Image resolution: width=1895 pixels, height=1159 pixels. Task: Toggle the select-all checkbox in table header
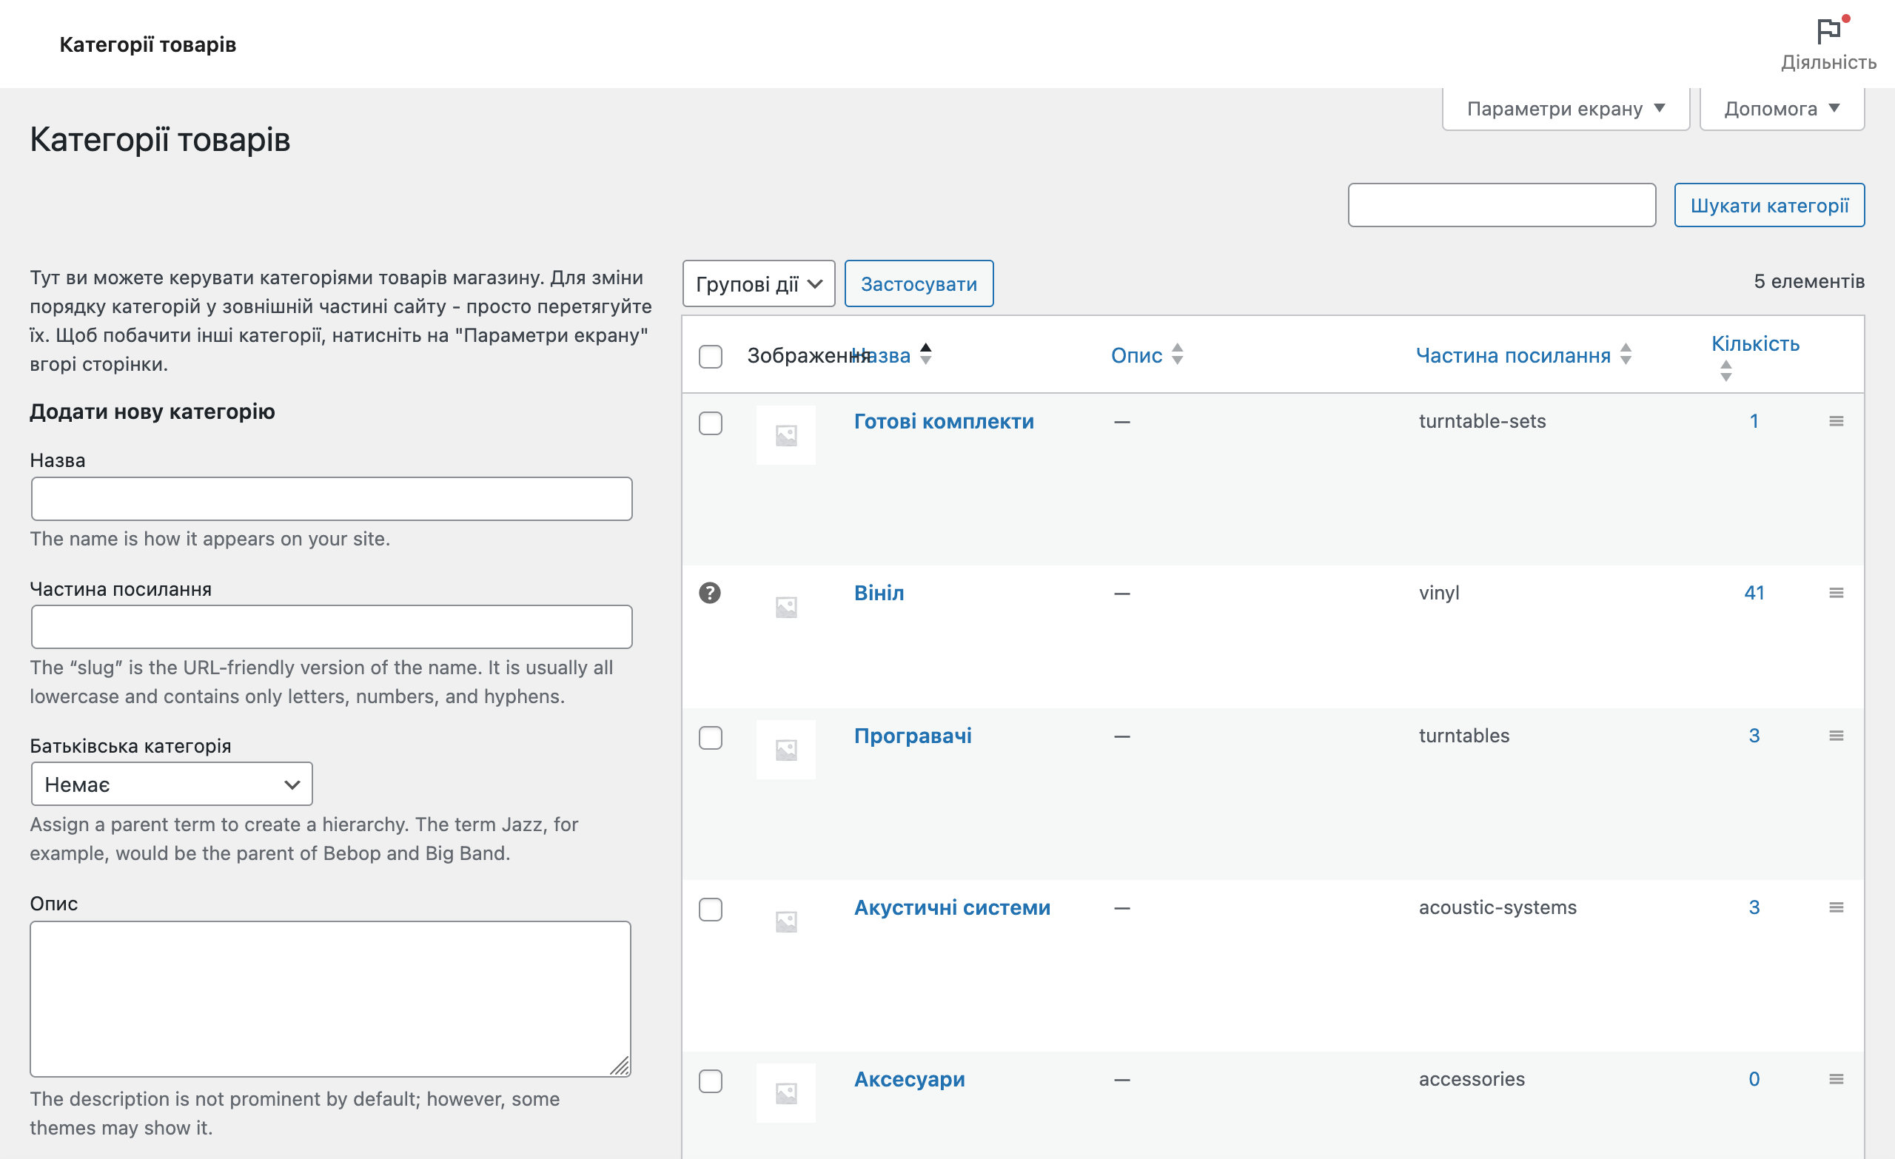711,355
